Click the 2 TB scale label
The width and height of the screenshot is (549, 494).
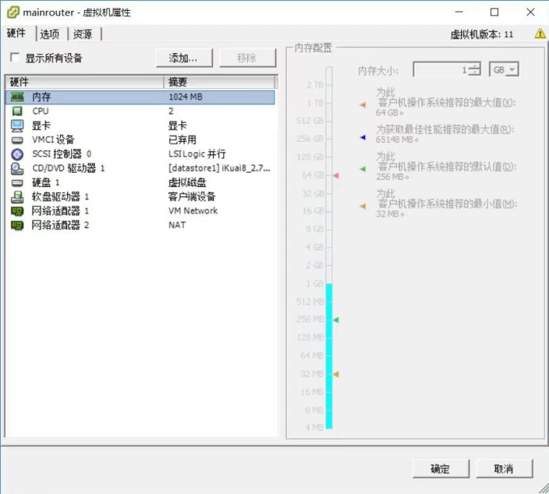point(315,85)
